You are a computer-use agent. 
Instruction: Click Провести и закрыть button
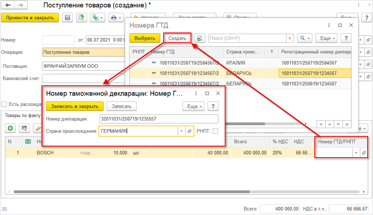point(30,18)
